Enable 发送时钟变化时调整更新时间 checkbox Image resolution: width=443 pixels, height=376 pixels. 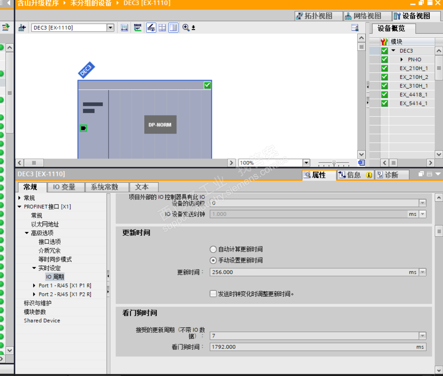tap(213, 294)
